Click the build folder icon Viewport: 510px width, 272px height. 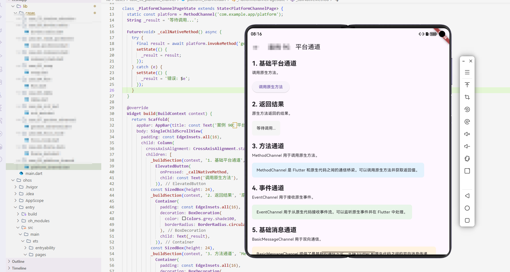(24, 214)
